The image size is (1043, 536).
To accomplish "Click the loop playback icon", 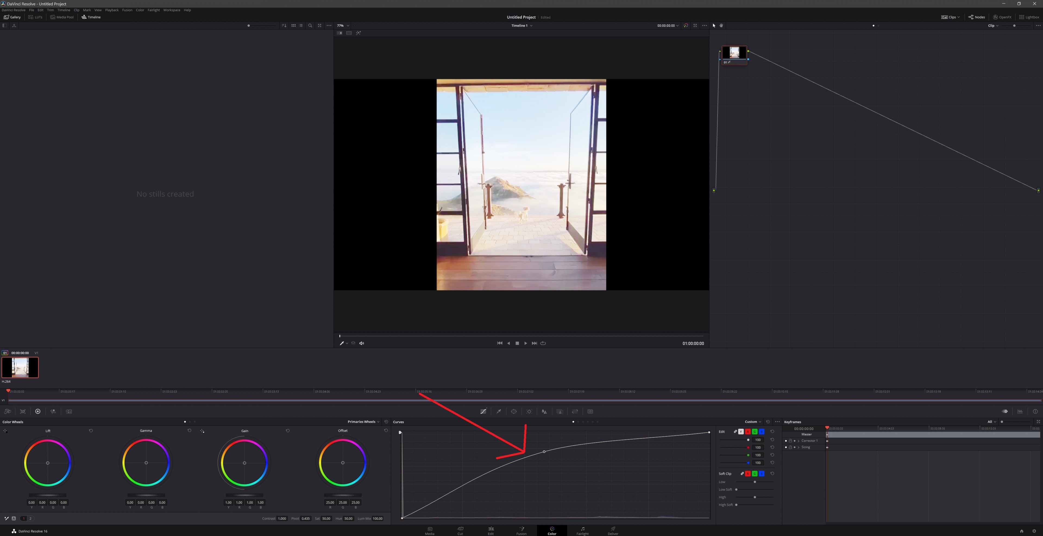I will [x=543, y=343].
